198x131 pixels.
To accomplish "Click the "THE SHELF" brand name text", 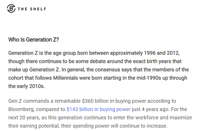I will click(32, 9).
